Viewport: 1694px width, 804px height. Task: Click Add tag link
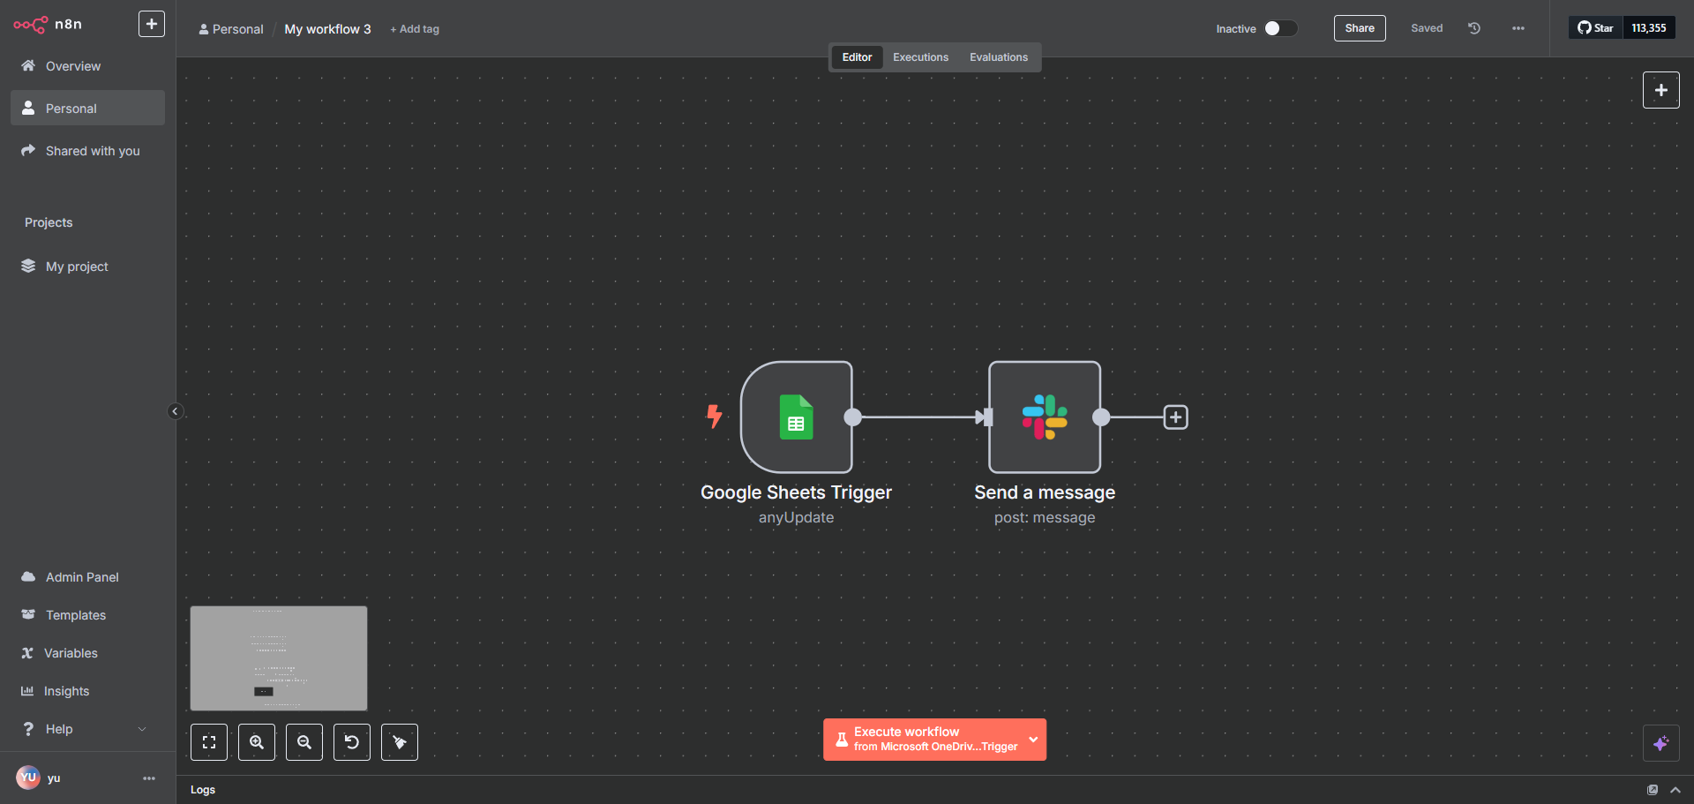415,29
